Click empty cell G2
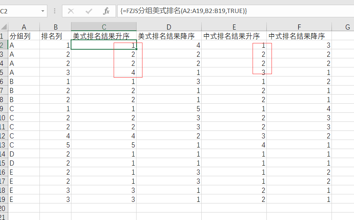Image resolution: width=354 pixels, height=220 pixels. (x=343, y=45)
